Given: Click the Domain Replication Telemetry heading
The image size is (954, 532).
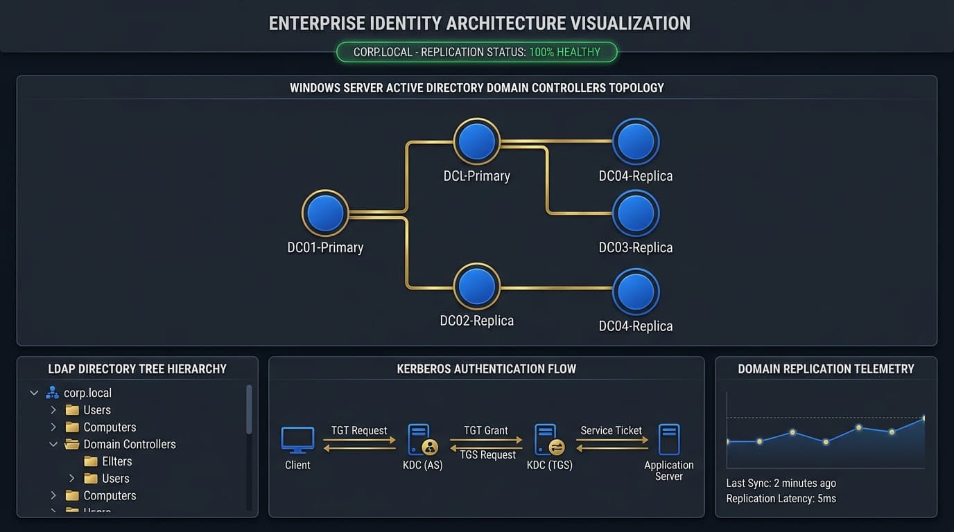Looking at the screenshot, I should pos(826,369).
